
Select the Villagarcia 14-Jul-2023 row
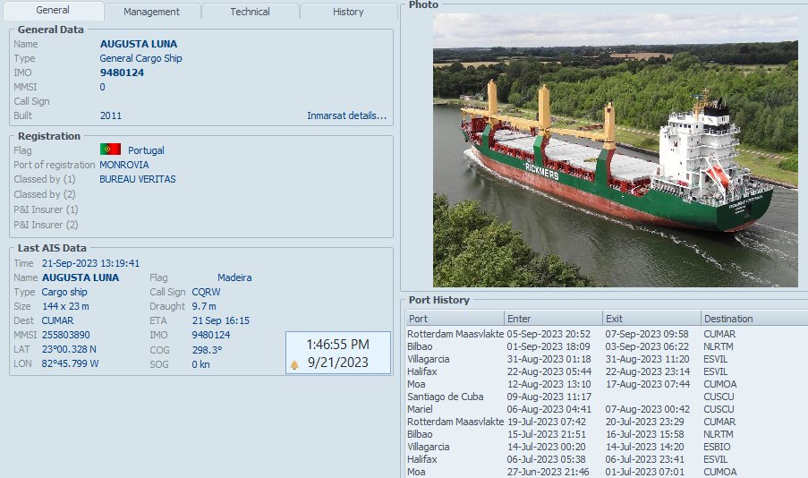pos(607,447)
